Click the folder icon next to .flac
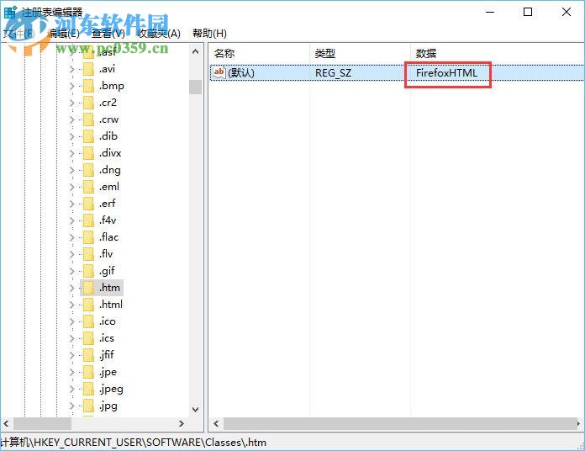Viewport: 585px width, 451px height. click(x=88, y=237)
